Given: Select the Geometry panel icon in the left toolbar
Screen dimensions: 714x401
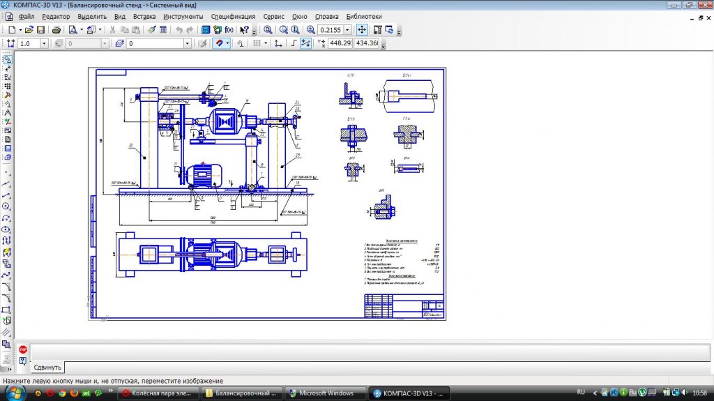Looking at the screenshot, I should tap(7, 60).
